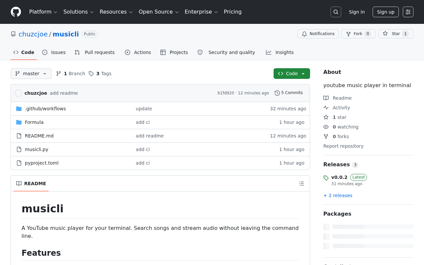Open the b1fd920 commit hash link
This screenshot has width=424, height=265.
(x=226, y=93)
